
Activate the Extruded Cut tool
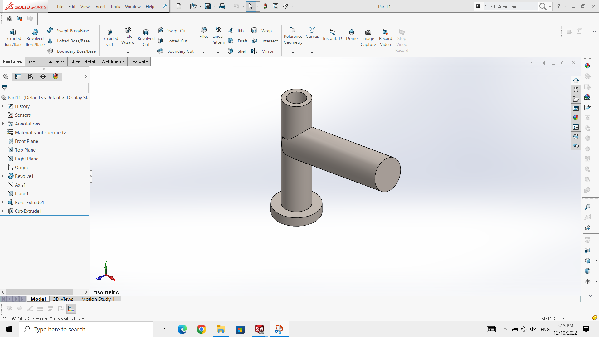coord(110,38)
